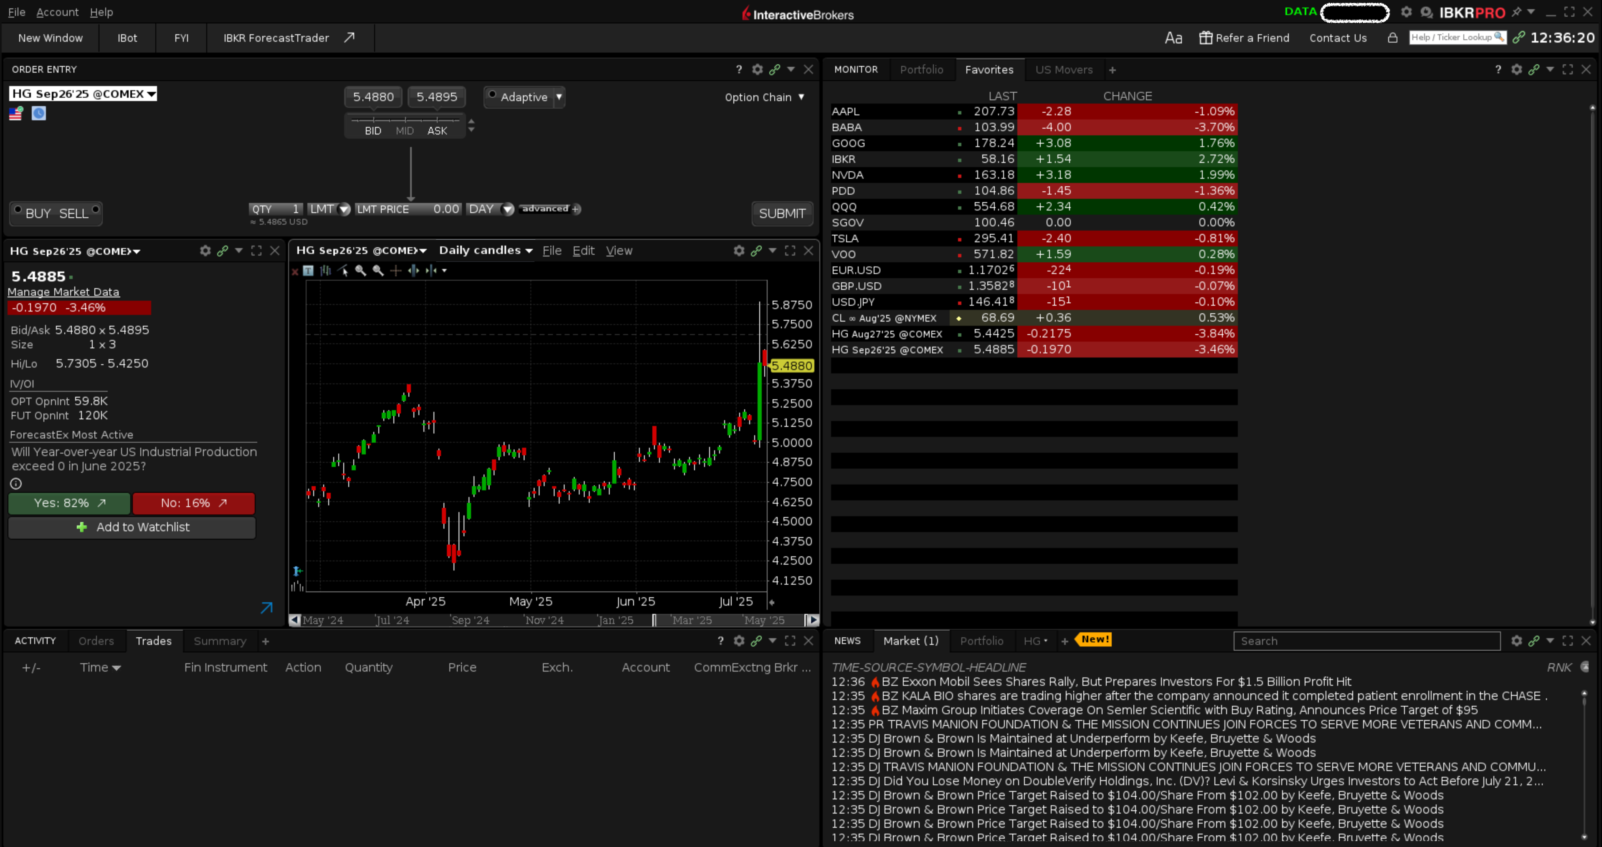Open the News panel settings gear

(1516, 641)
